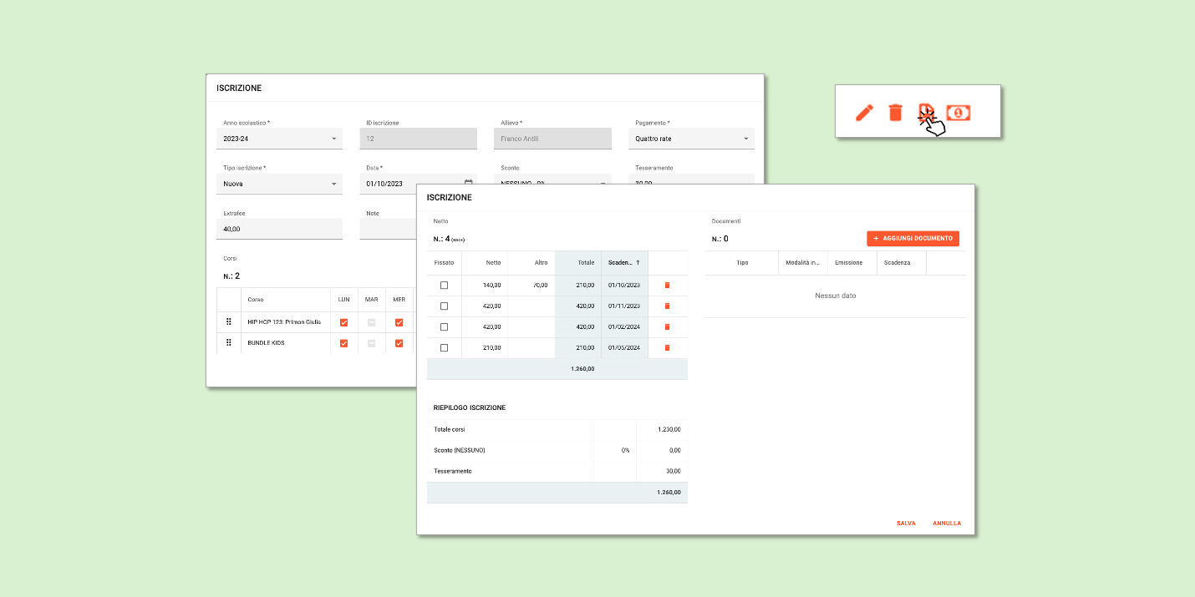Sort by the Scadenza column header
This screenshot has height=597, width=1195.
[623, 262]
